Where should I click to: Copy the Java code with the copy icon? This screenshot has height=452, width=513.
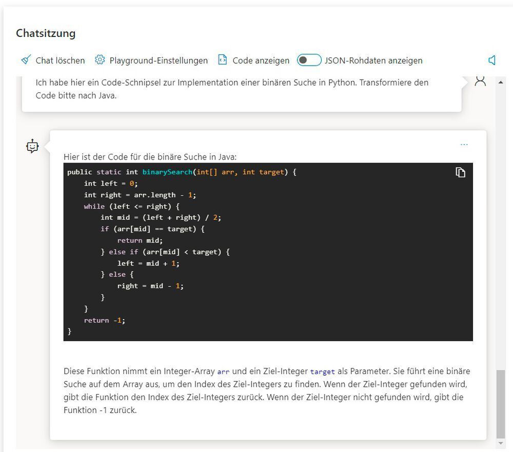point(460,173)
